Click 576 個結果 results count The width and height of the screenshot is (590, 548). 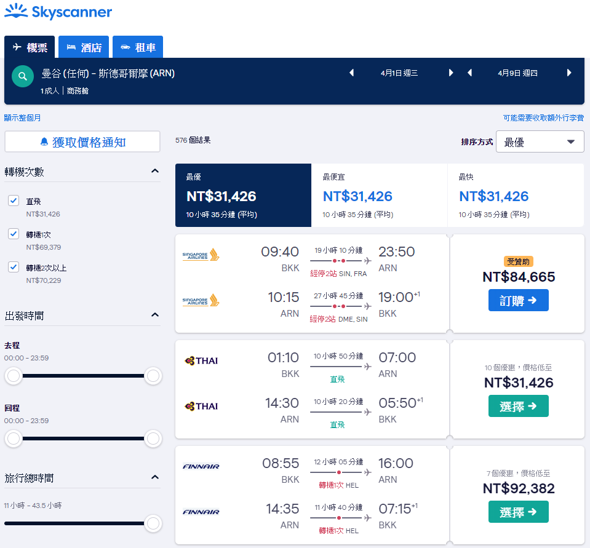click(x=193, y=140)
